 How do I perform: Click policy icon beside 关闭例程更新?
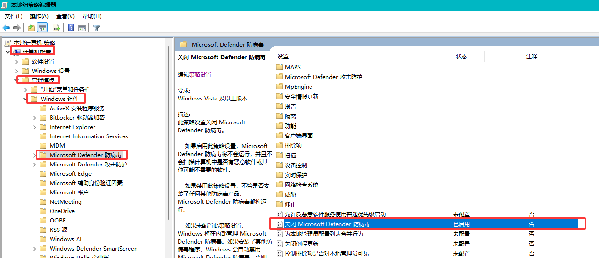click(280, 244)
